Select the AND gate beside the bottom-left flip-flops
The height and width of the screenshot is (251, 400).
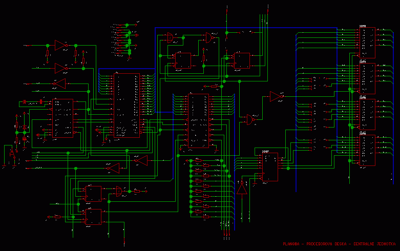point(119,191)
